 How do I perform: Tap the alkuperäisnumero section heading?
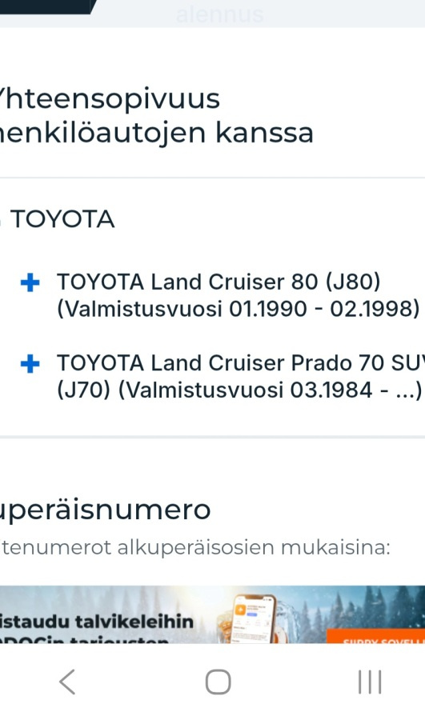[105, 510]
